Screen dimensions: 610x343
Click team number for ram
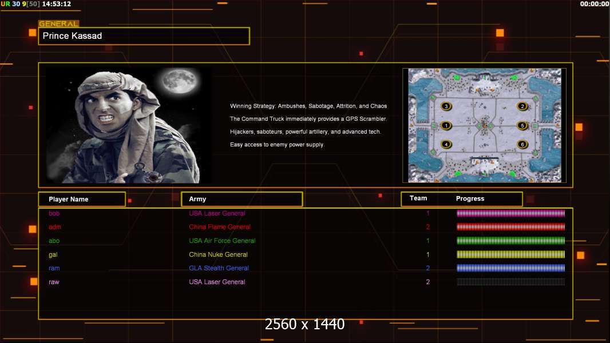[428, 268]
